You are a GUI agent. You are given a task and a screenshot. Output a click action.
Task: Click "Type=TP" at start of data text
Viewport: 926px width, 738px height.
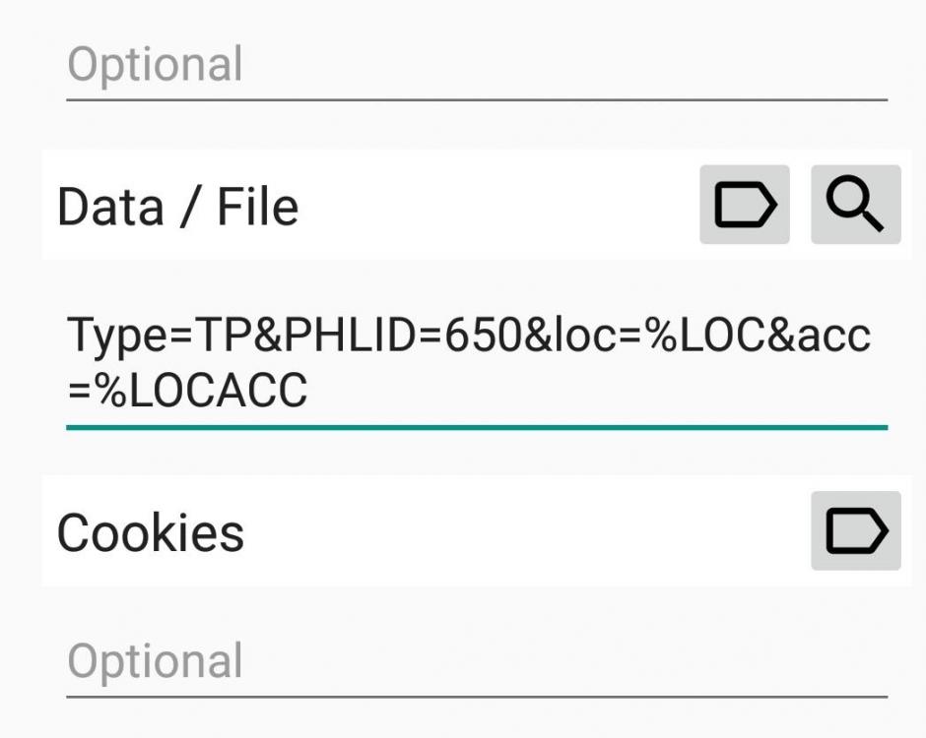pyautogui.click(x=140, y=336)
